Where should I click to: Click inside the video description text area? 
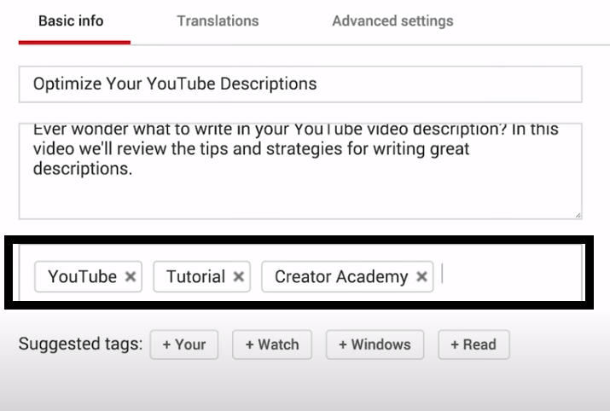click(300, 171)
